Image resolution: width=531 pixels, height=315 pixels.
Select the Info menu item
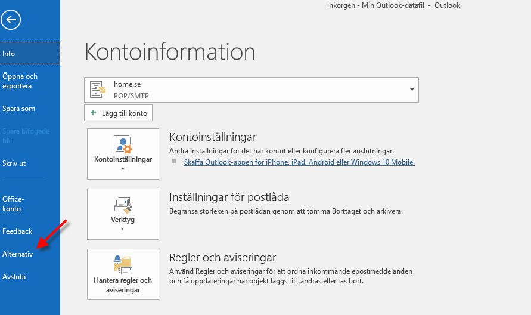tap(30, 53)
